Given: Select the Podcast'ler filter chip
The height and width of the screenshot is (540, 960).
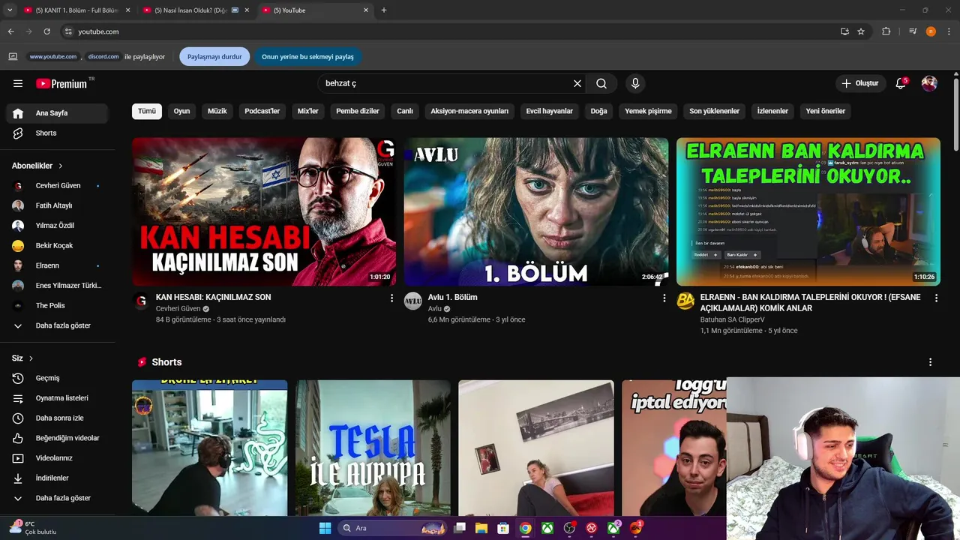Looking at the screenshot, I should click(x=262, y=111).
